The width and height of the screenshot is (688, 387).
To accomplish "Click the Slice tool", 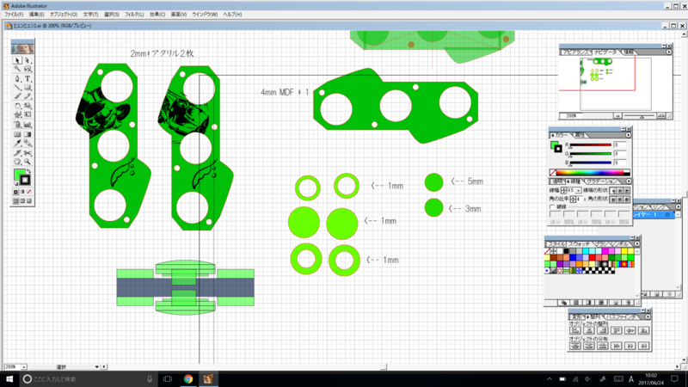I will 17,153.
